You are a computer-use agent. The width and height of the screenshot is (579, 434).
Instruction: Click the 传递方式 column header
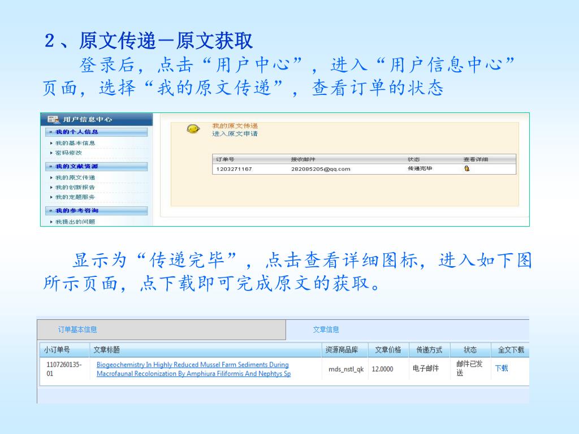pos(429,350)
